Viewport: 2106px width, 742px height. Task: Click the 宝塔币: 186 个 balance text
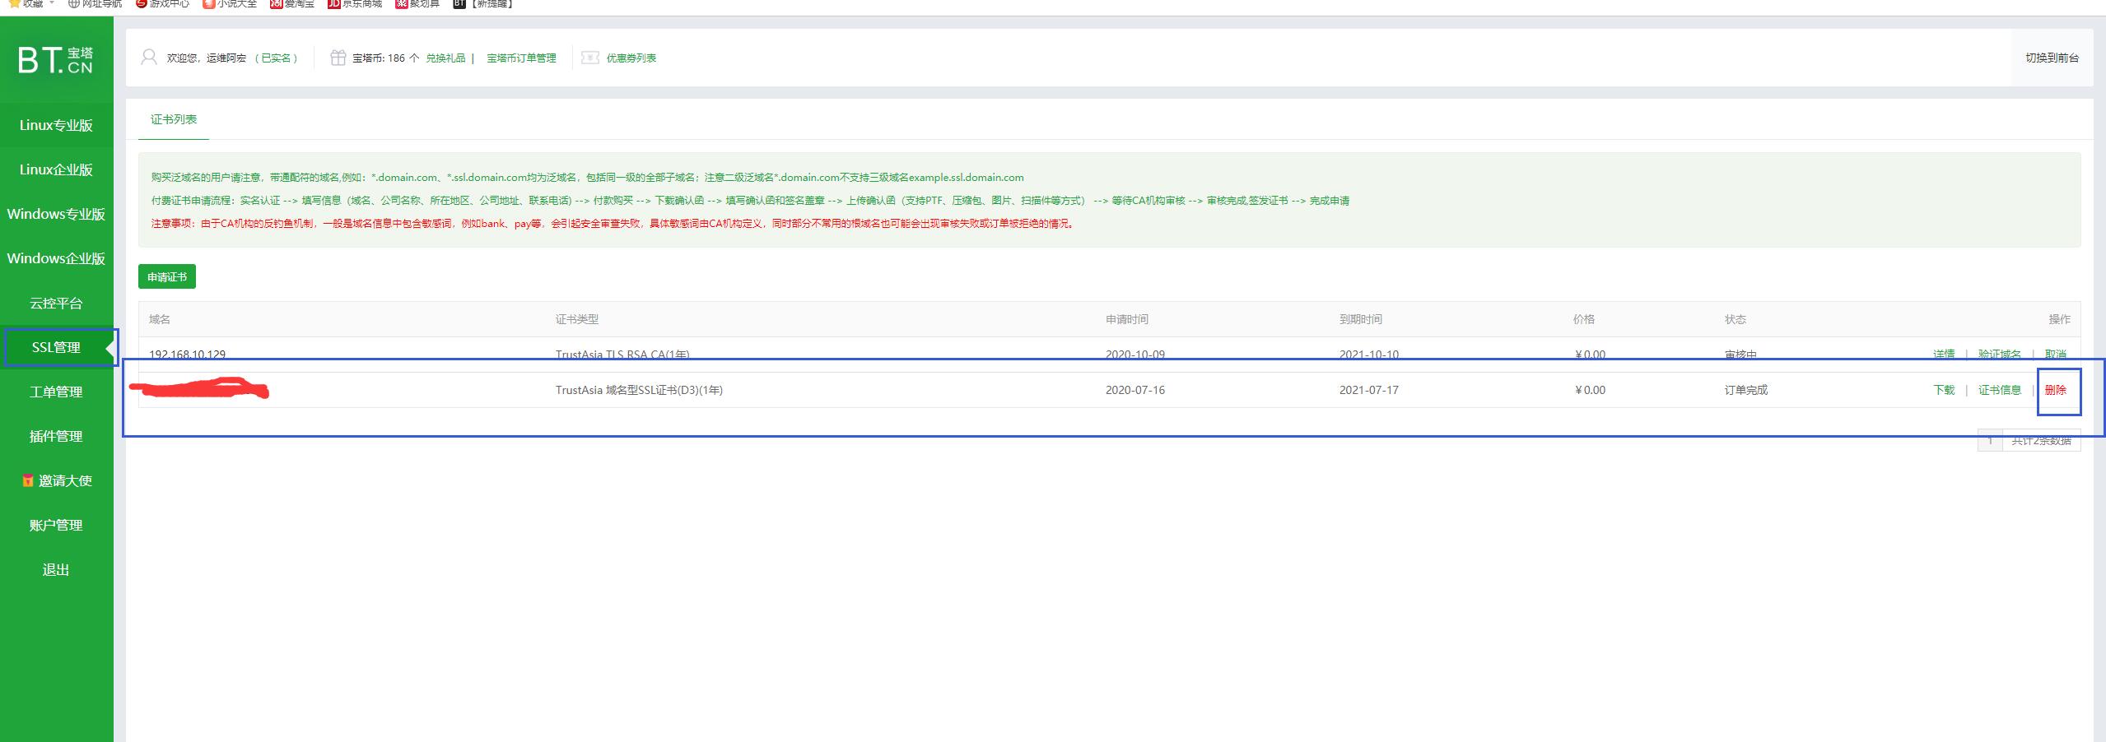pos(385,58)
